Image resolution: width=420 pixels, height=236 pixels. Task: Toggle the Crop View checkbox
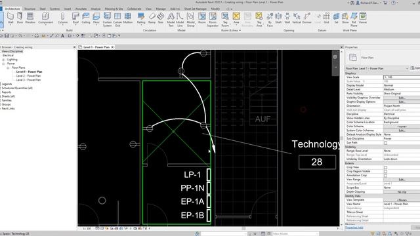pyautogui.click(x=385, y=167)
